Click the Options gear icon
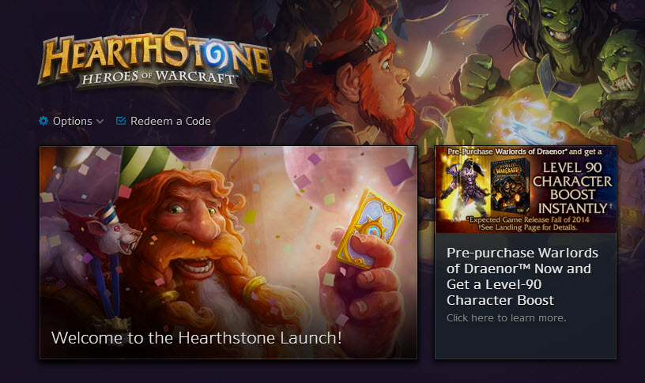The height and width of the screenshot is (383, 645). click(x=43, y=121)
